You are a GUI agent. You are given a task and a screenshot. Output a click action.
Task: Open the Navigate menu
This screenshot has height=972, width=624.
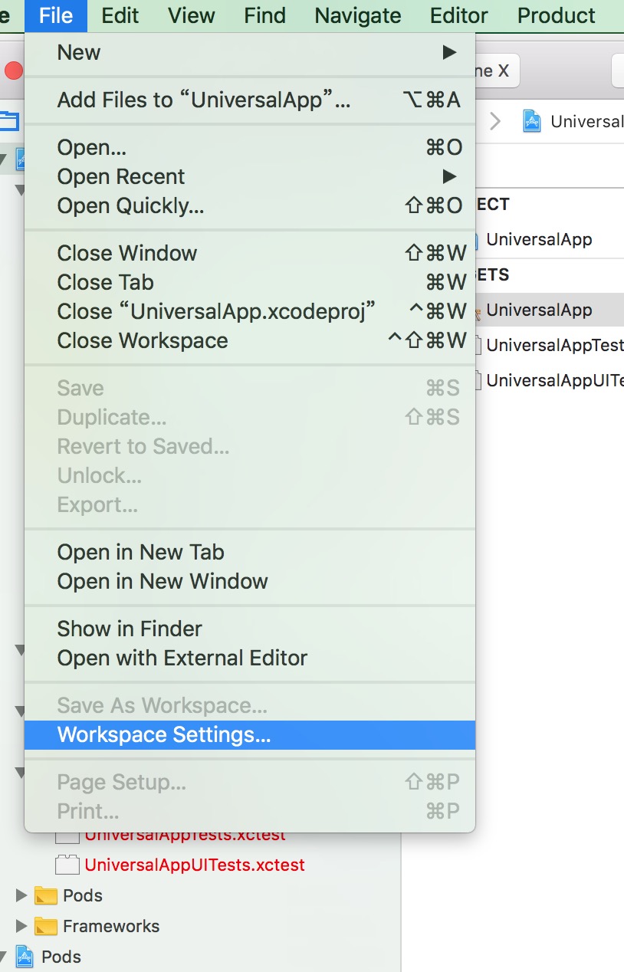358,15
